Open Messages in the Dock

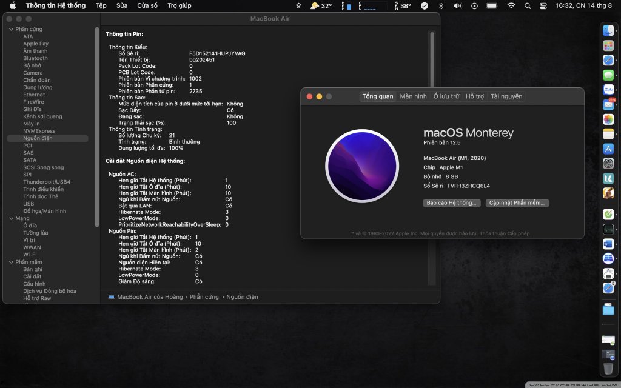[608, 75]
